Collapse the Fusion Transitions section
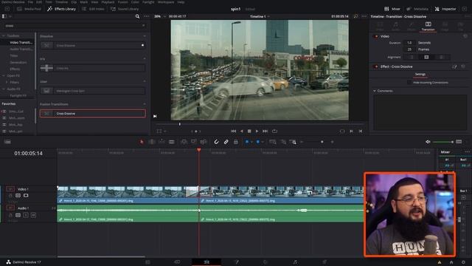This screenshot has width=472, height=266. tap(145, 104)
